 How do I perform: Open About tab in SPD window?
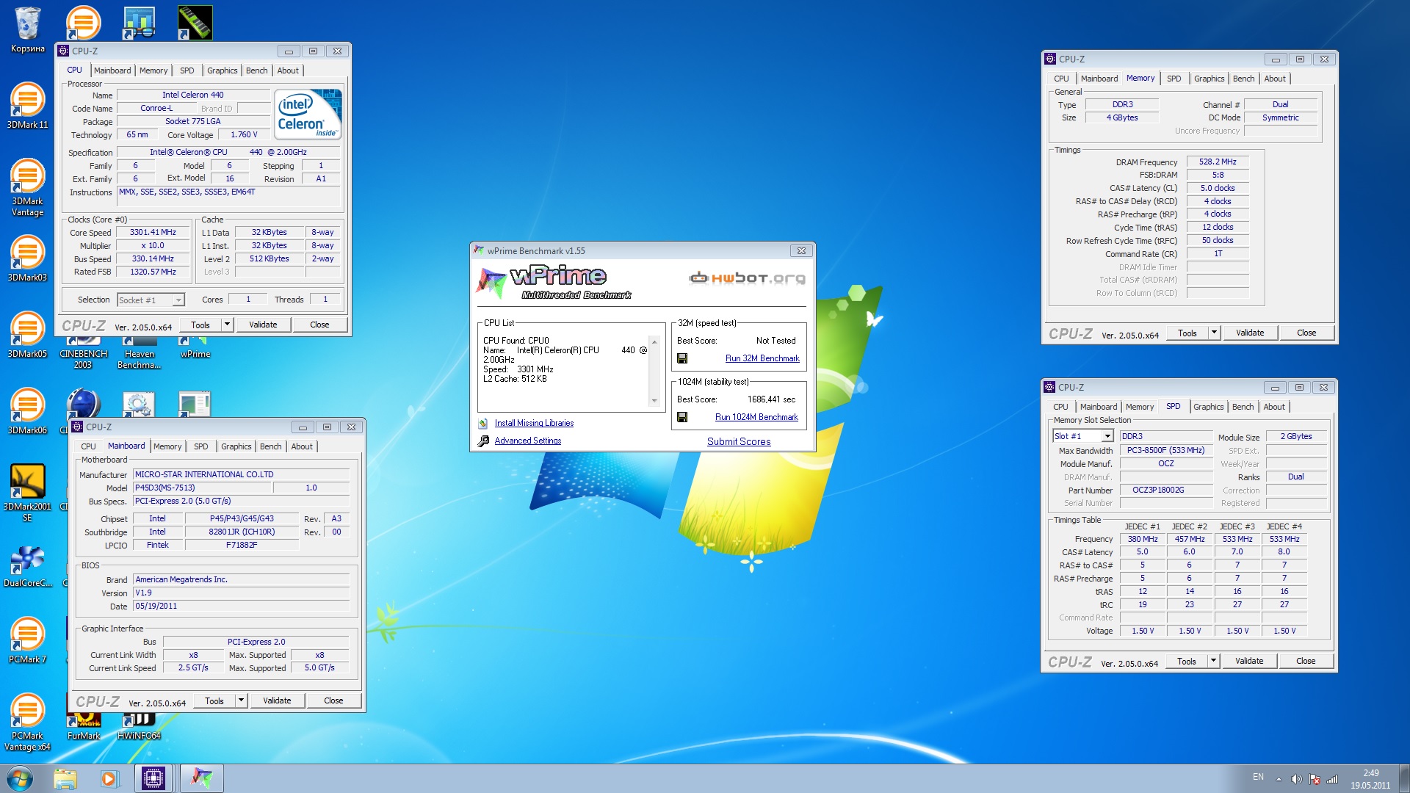[1274, 407]
